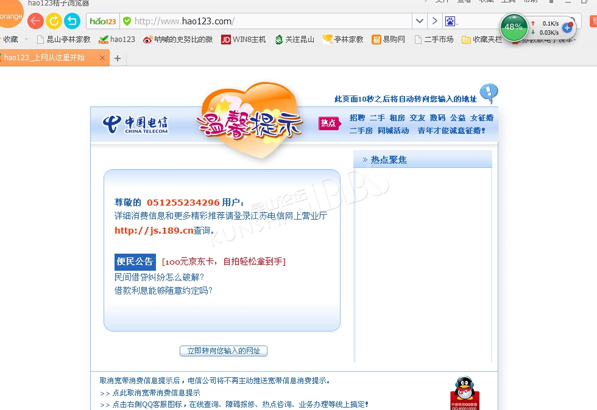Click the 招聘 hot topic link
The width and height of the screenshot is (597, 410).
pyautogui.click(x=357, y=118)
